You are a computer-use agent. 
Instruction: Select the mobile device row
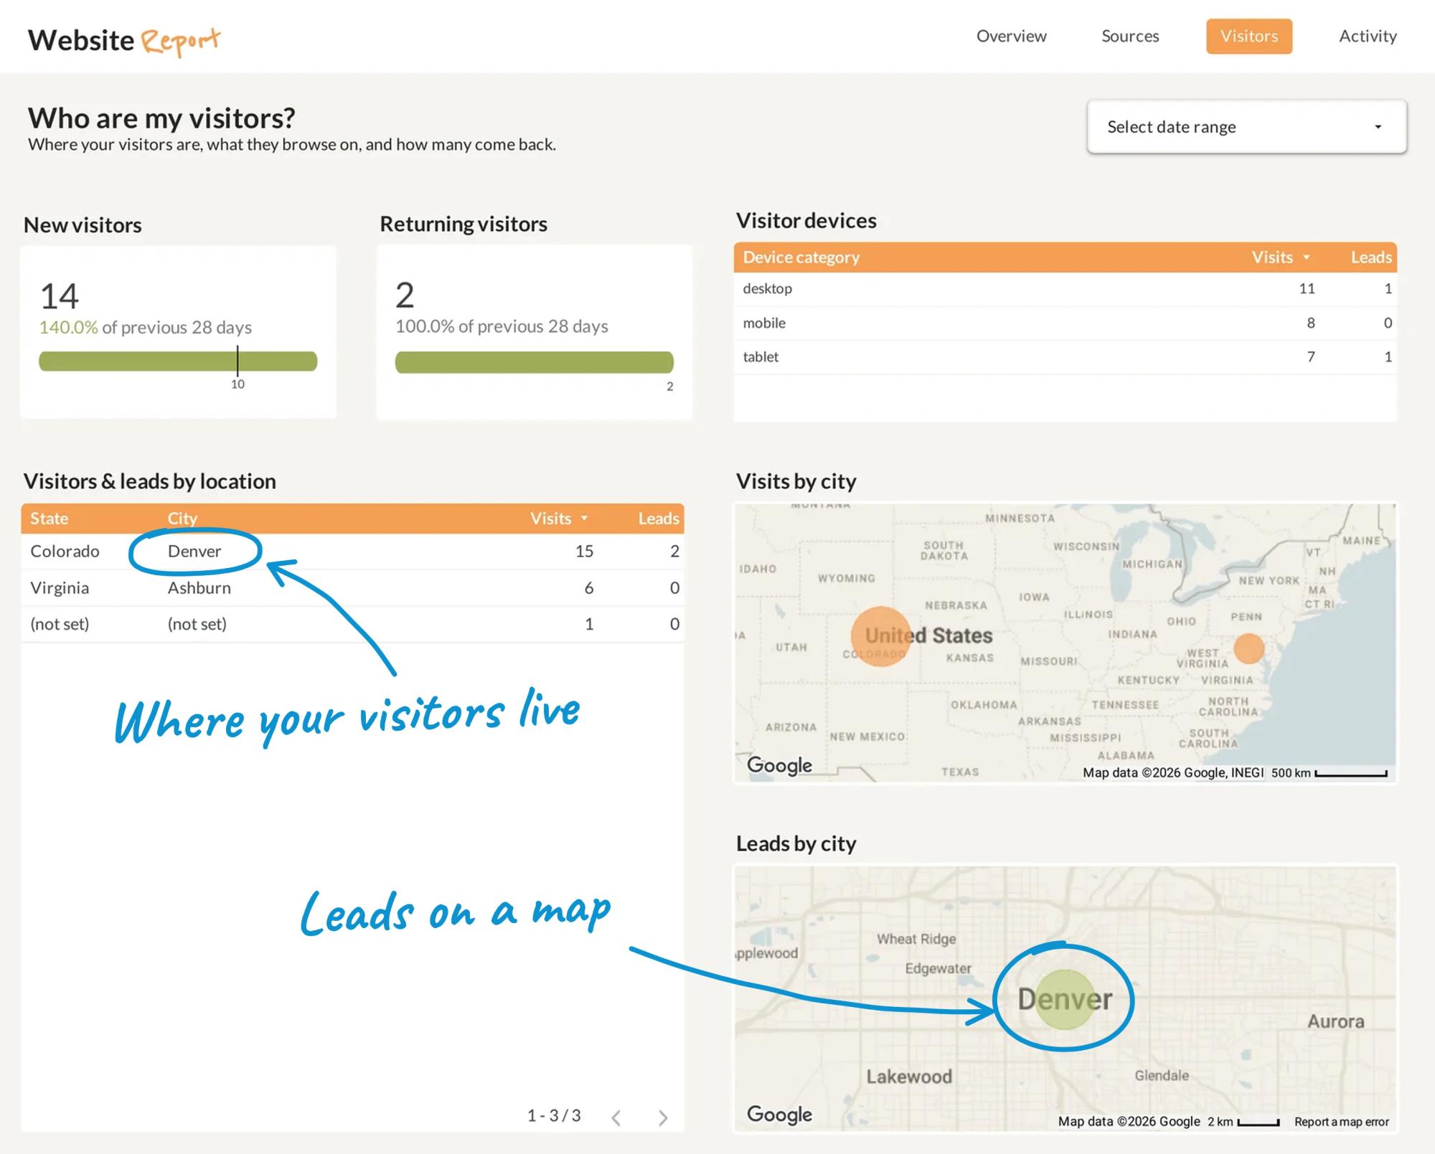(1065, 323)
